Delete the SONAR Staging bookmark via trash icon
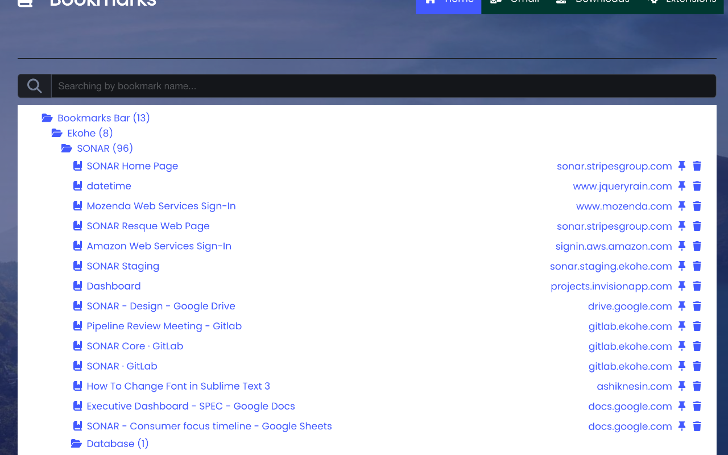Image resolution: width=728 pixels, height=455 pixels. pyautogui.click(x=697, y=266)
